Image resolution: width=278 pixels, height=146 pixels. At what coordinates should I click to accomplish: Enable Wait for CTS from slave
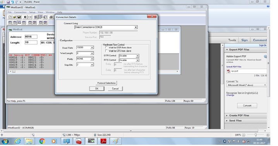tap(106, 51)
